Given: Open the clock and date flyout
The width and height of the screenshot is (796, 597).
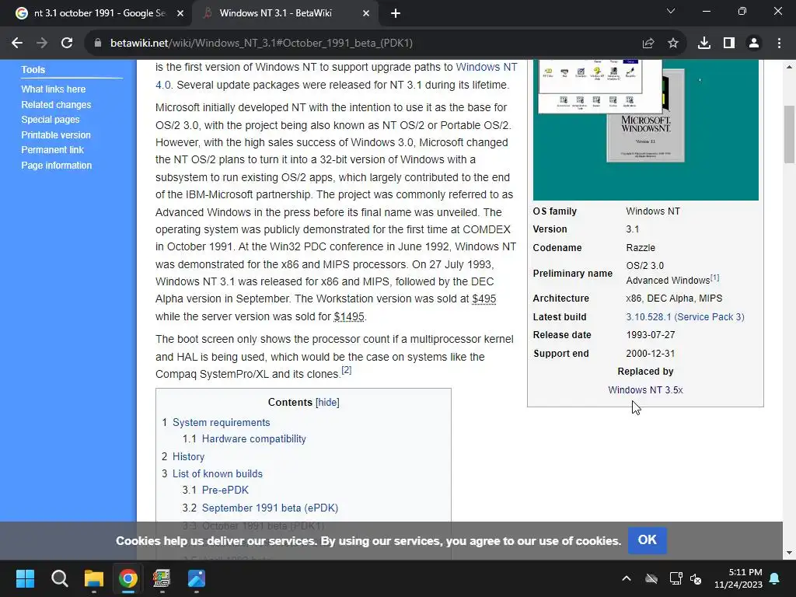Looking at the screenshot, I should (738, 578).
